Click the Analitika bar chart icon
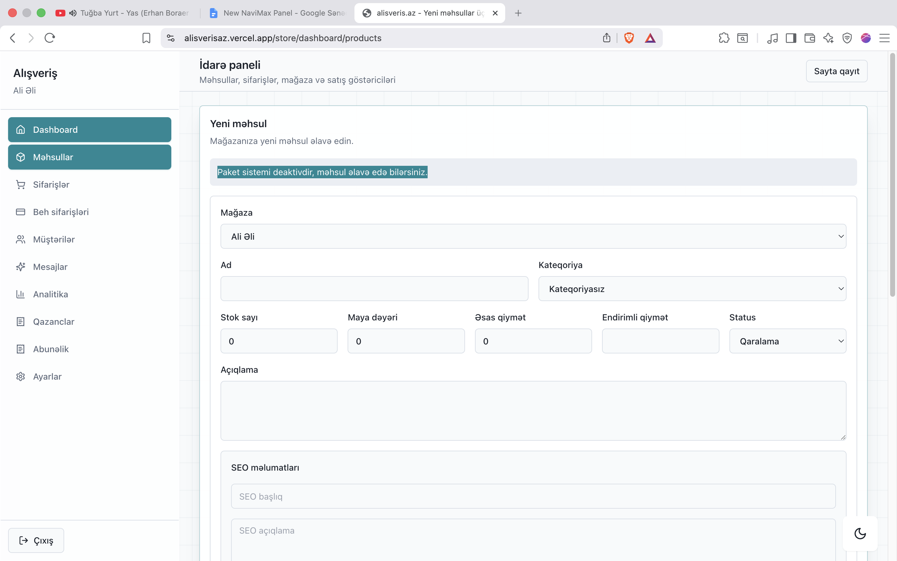897x561 pixels. tap(21, 294)
